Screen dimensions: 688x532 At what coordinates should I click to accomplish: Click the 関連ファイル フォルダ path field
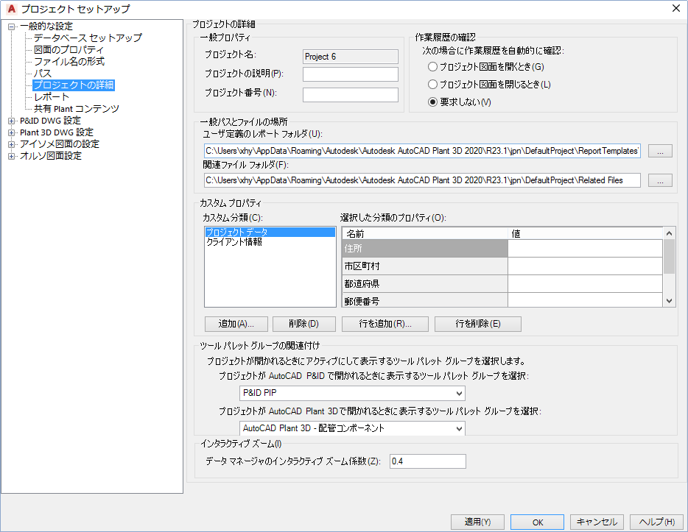[422, 180]
